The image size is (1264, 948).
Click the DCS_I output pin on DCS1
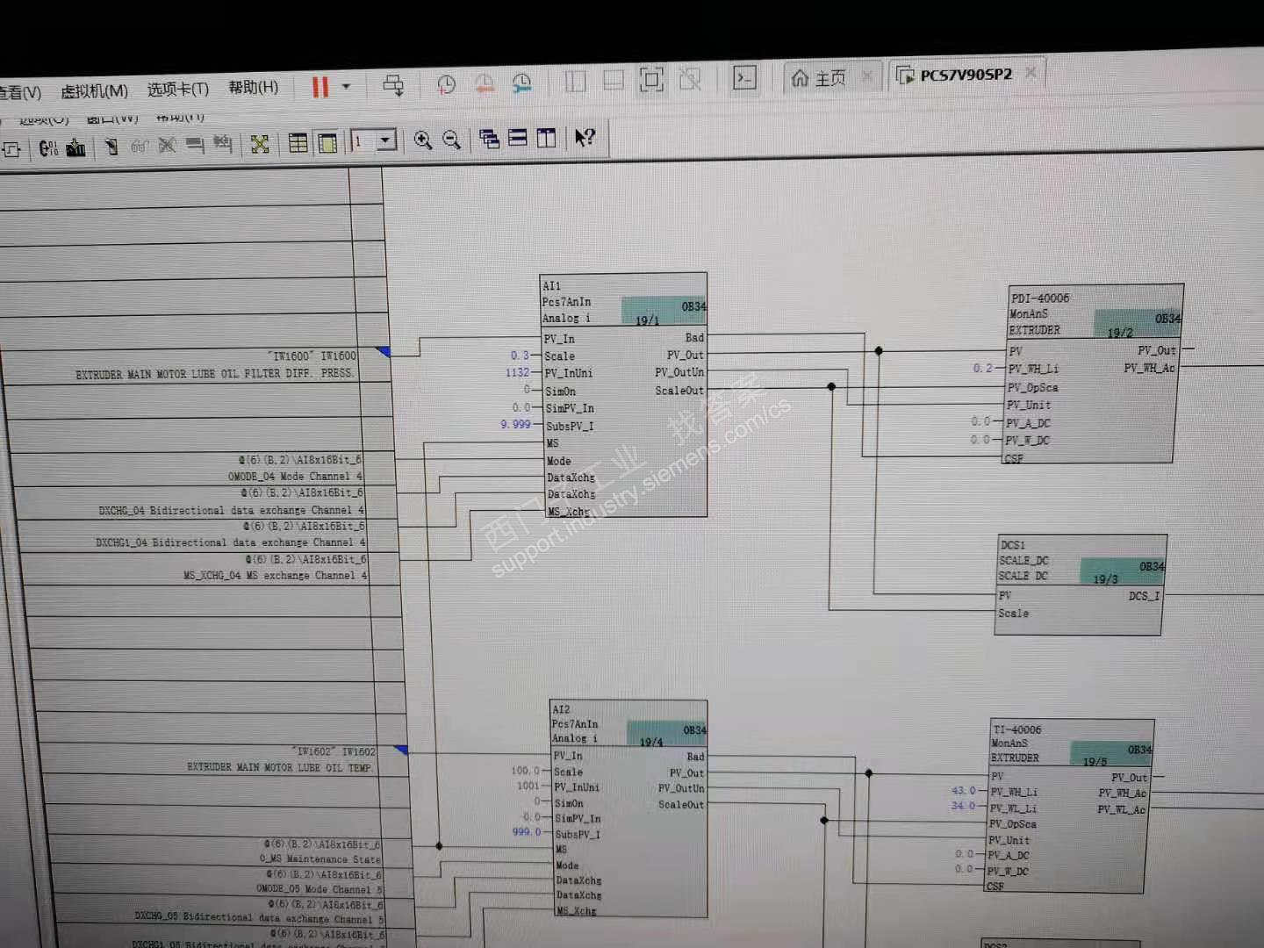pos(1144,596)
